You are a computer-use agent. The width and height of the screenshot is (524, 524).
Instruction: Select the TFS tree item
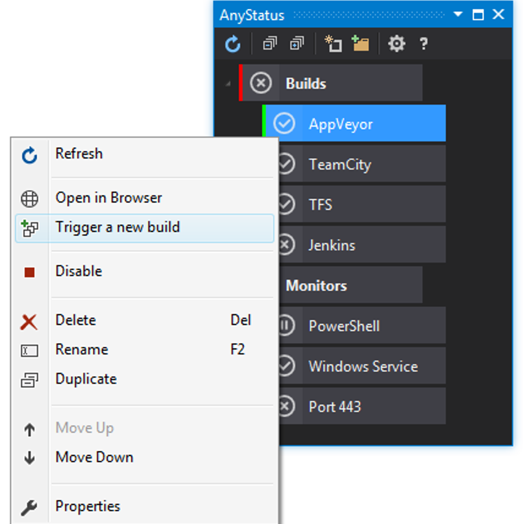[x=362, y=204]
